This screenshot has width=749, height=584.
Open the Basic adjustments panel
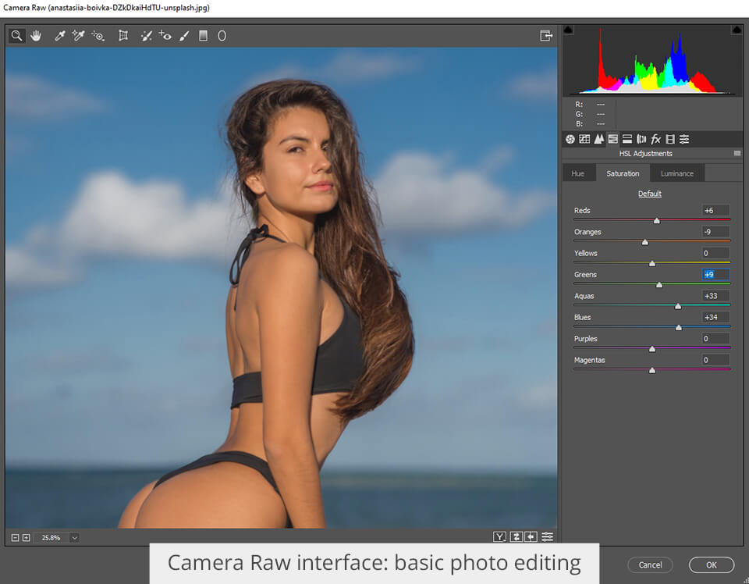(x=569, y=139)
